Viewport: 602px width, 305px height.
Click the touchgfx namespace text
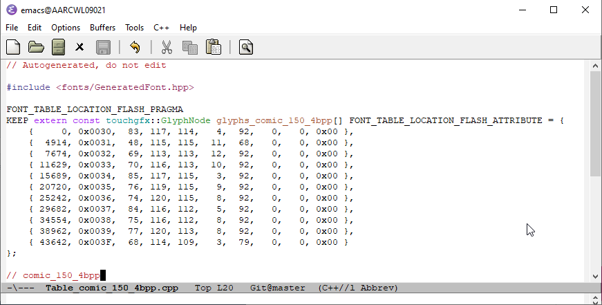tap(128, 120)
